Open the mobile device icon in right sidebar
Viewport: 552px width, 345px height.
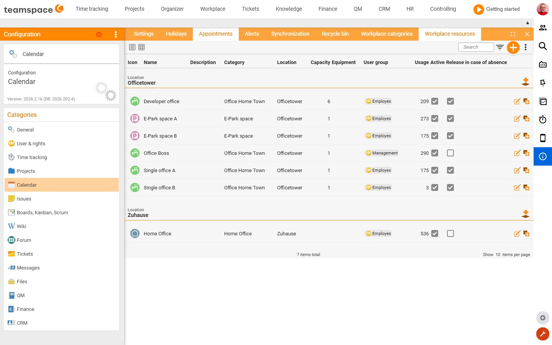point(543,138)
